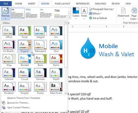Switch to the INSERT tab
Viewport: 138px width, 113px height.
(x=31, y=4)
